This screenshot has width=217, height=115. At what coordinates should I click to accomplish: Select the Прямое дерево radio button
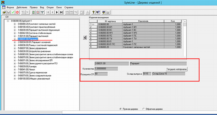click(x=121, y=109)
